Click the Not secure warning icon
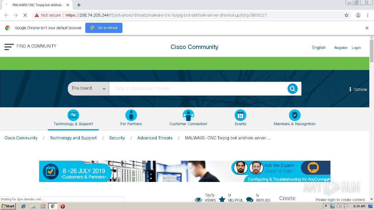This screenshot has width=374, height=210. click(37, 15)
